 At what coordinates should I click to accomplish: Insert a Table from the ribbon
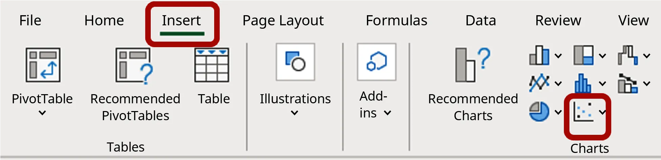coord(212,65)
